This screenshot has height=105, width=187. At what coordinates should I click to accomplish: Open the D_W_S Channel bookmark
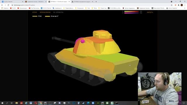46,8
